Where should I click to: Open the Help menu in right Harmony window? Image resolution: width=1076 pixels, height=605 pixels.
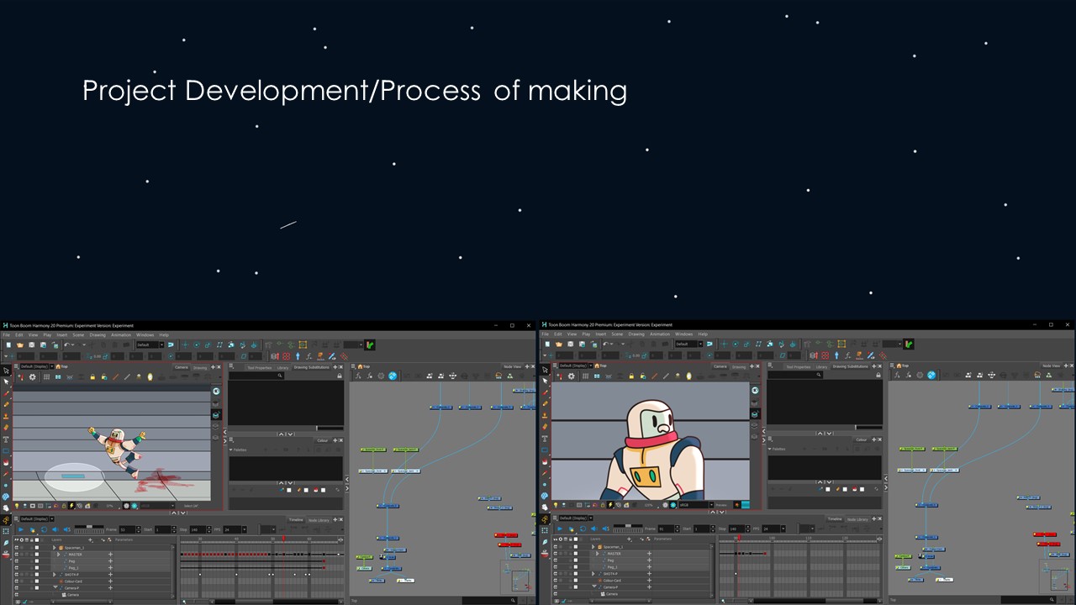703,334
